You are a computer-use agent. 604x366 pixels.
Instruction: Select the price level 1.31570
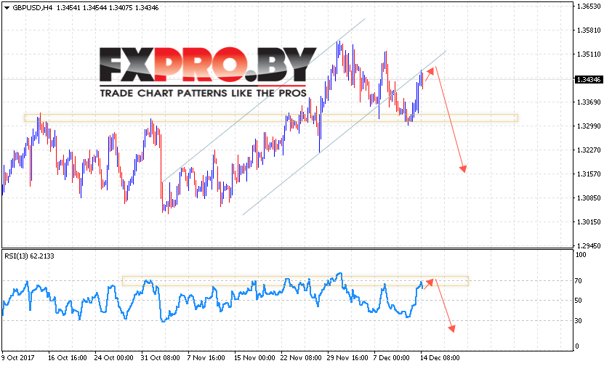pos(589,174)
